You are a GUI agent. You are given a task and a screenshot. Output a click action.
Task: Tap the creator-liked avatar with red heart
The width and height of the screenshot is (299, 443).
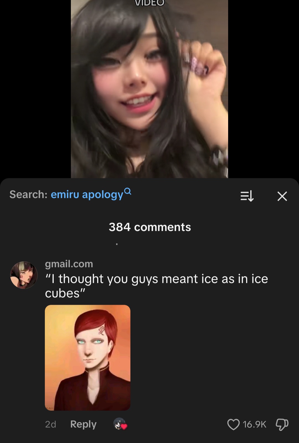(x=120, y=424)
